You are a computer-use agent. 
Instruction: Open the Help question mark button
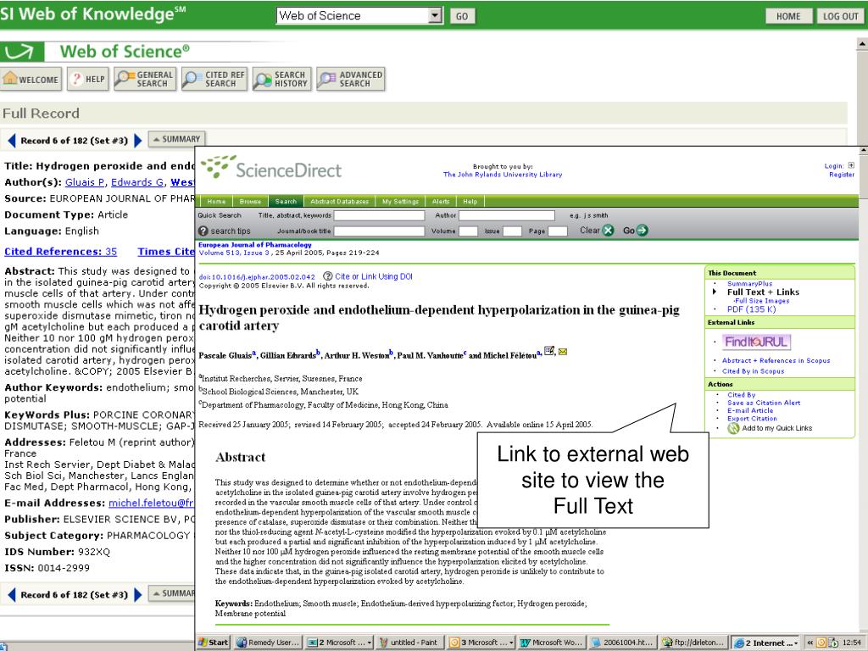tap(87, 79)
